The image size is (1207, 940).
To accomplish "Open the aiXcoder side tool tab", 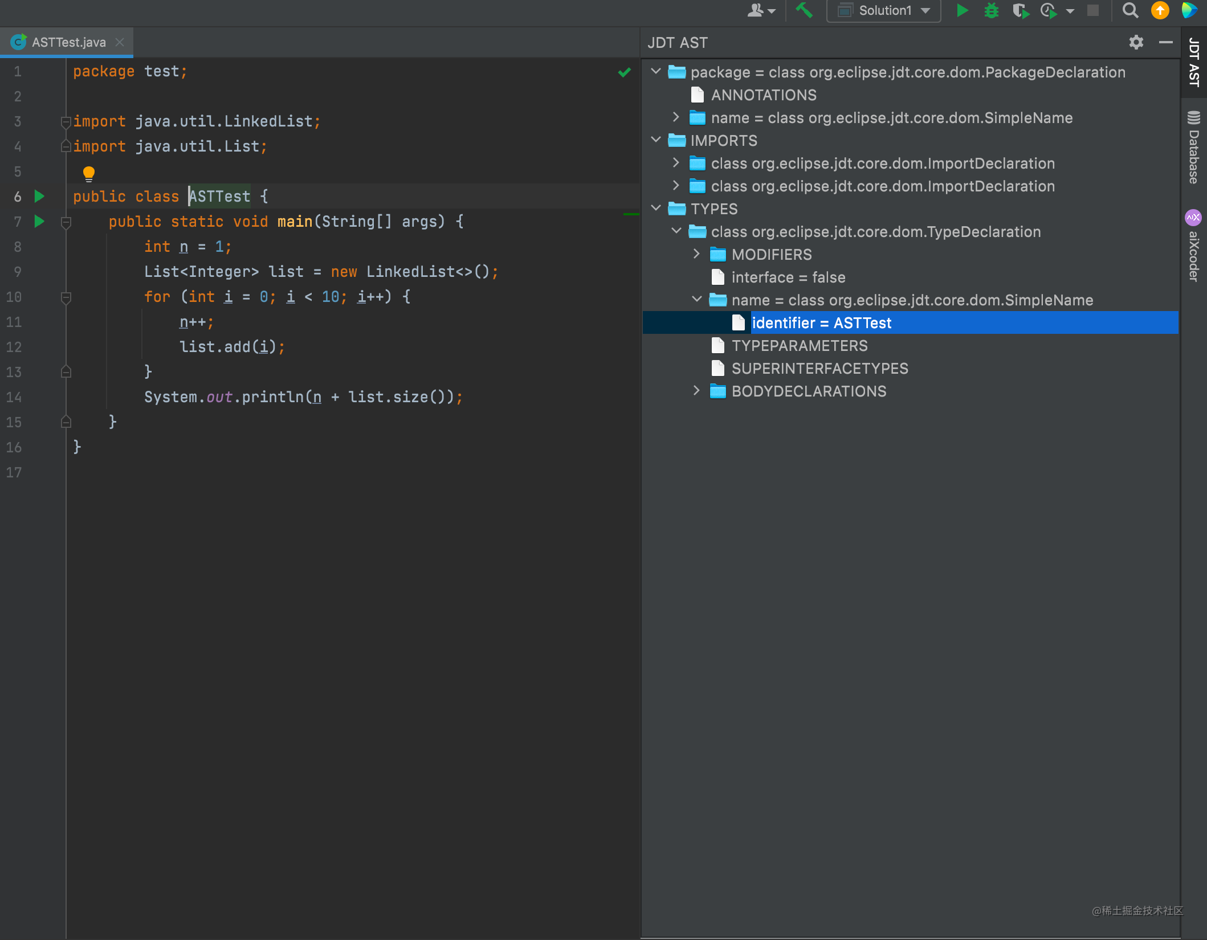I will coord(1194,246).
